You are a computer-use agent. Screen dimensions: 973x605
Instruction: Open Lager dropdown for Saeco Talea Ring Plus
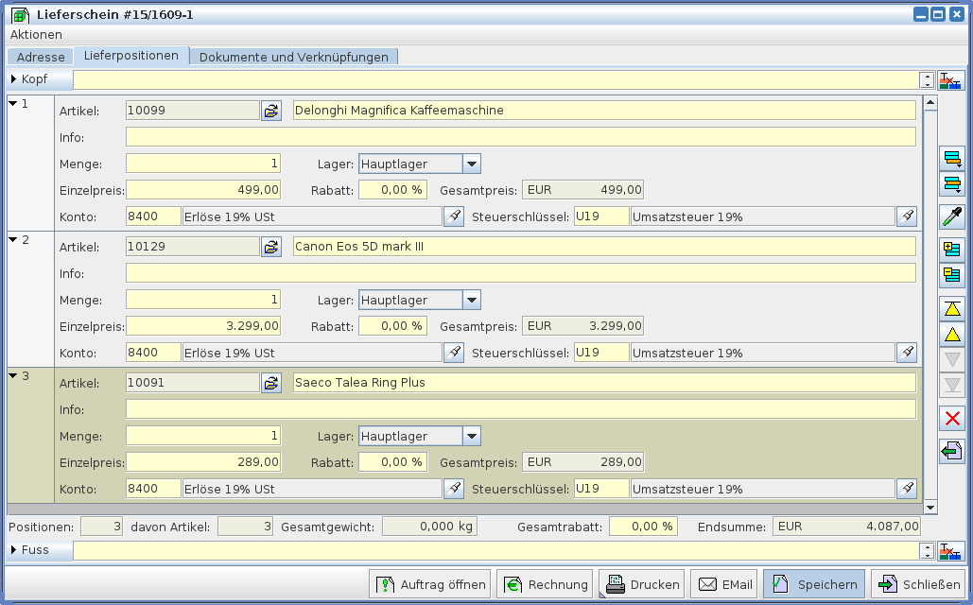coord(472,436)
